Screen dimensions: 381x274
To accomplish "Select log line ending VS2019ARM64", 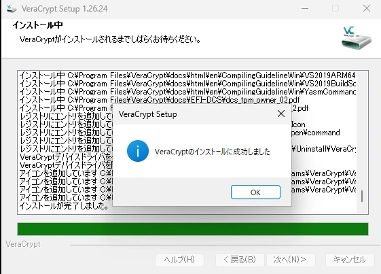I will [x=187, y=75].
